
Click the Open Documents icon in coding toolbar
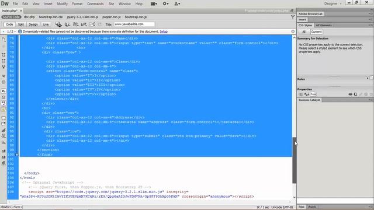coord(4,40)
